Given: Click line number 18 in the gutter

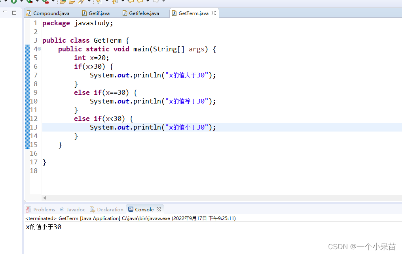Looking at the screenshot, I should [x=34, y=171].
